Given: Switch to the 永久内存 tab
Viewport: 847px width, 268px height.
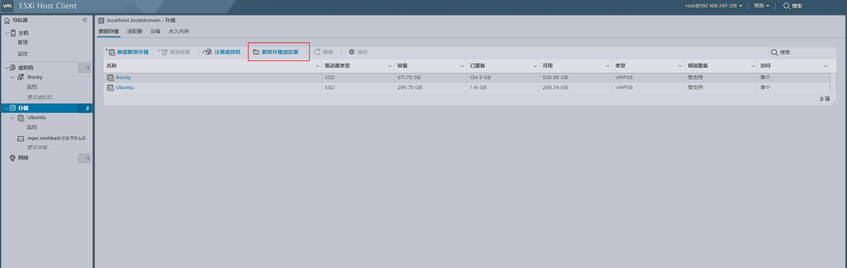Looking at the screenshot, I should point(179,31).
